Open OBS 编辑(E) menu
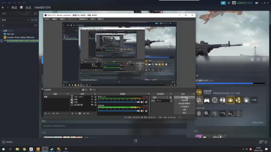 tap(55, 19)
